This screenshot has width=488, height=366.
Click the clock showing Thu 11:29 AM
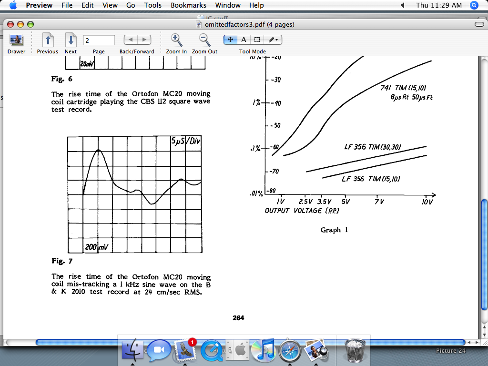click(x=439, y=5)
